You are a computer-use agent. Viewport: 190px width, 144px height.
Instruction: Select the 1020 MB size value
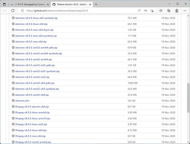pyautogui.click(x=132, y=83)
